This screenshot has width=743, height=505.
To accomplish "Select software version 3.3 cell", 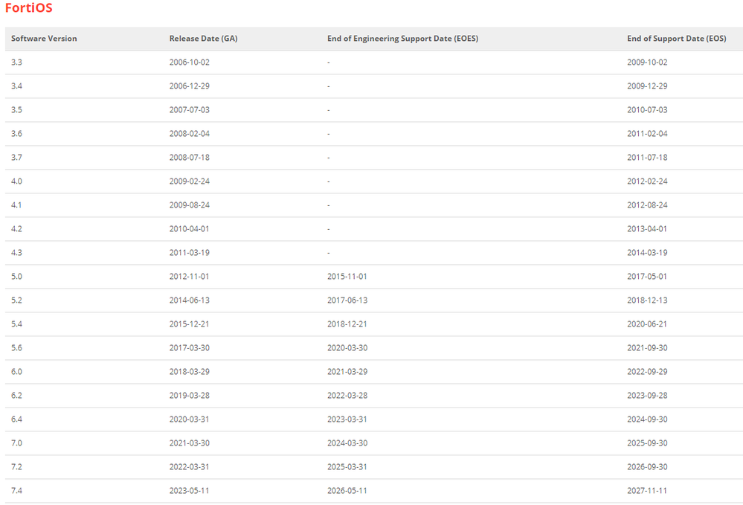I will pos(16,62).
